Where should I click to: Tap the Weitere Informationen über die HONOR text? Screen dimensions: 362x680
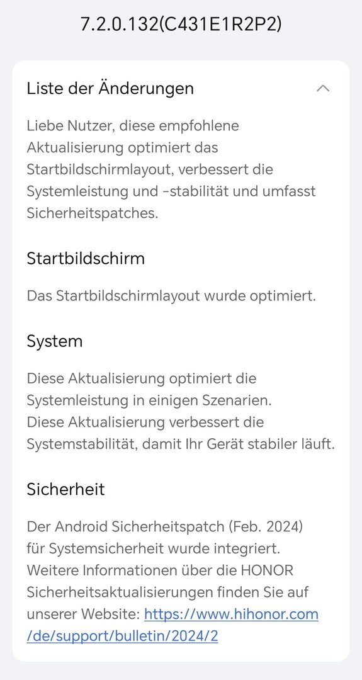click(160, 570)
